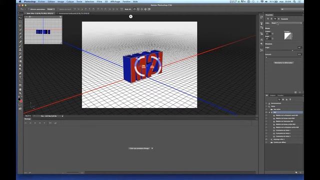The height and width of the screenshot is (180, 320).
Task: Select the Move tool in the toolbox
Action: [x=20, y=18]
